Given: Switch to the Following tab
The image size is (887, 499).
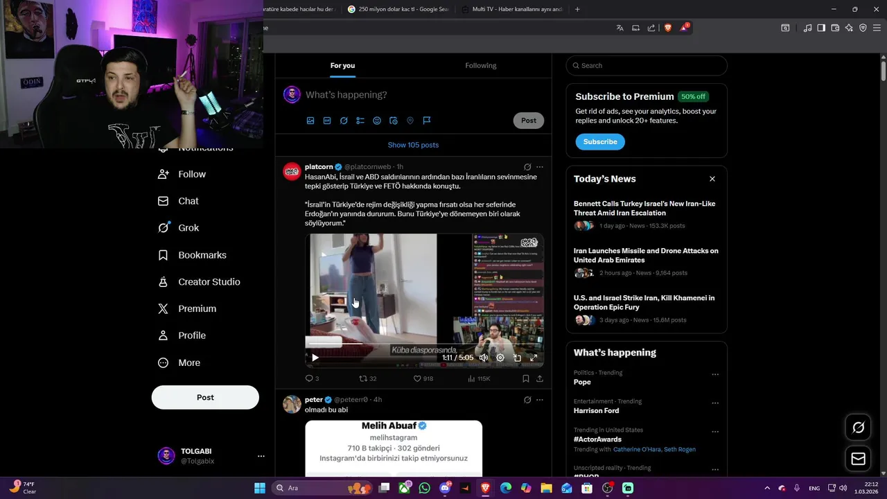Looking at the screenshot, I should pyautogui.click(x=481, y=65).
